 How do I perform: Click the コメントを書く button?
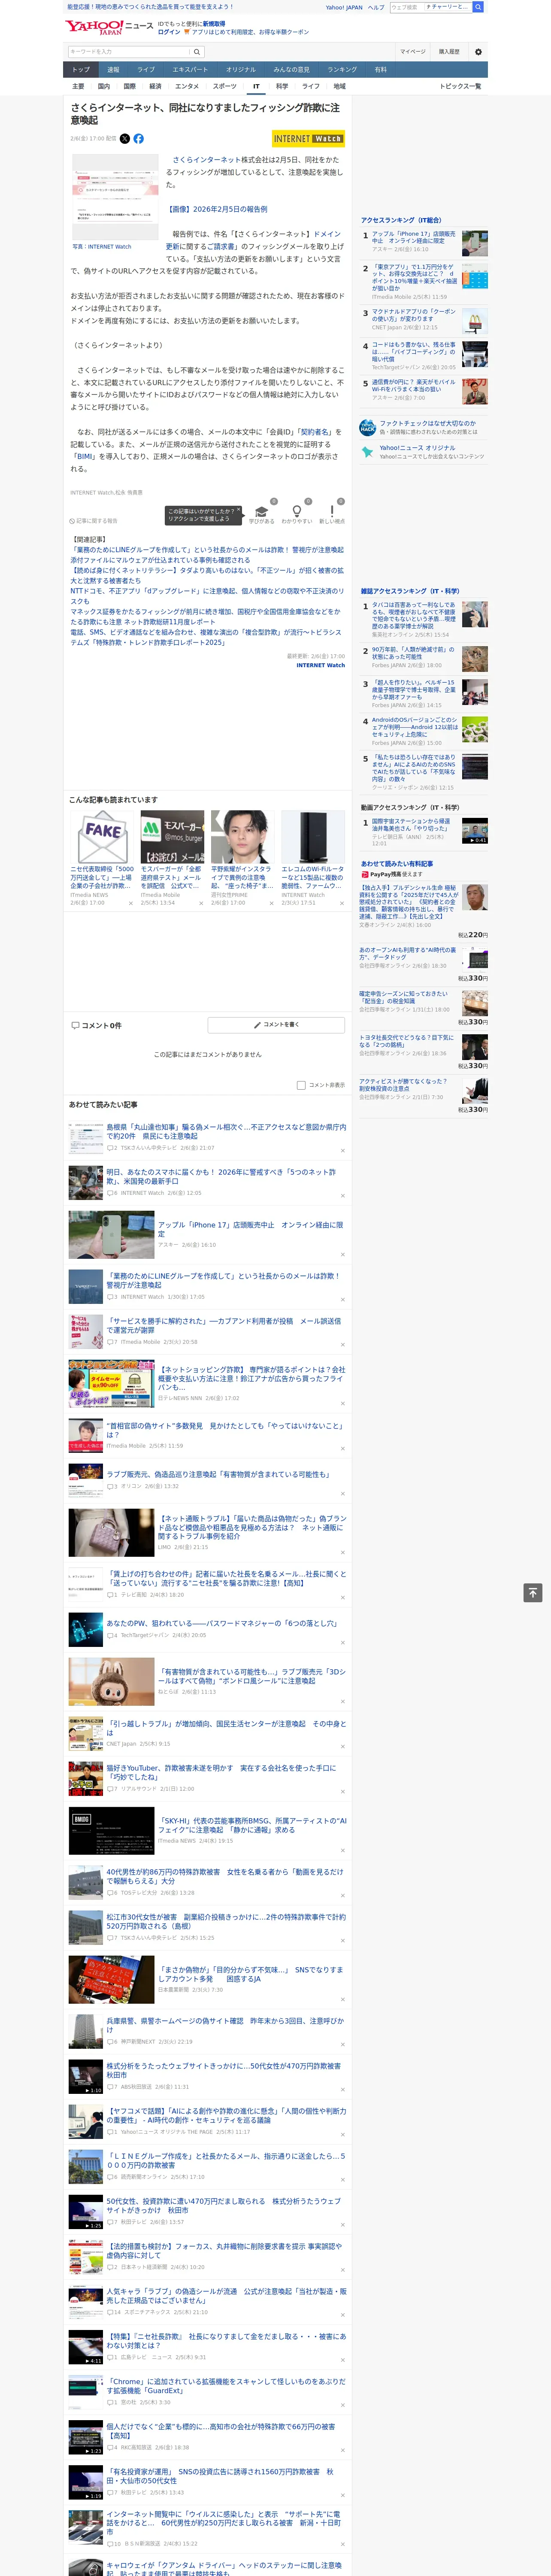pyautogui.click(x=276, y=1025)
